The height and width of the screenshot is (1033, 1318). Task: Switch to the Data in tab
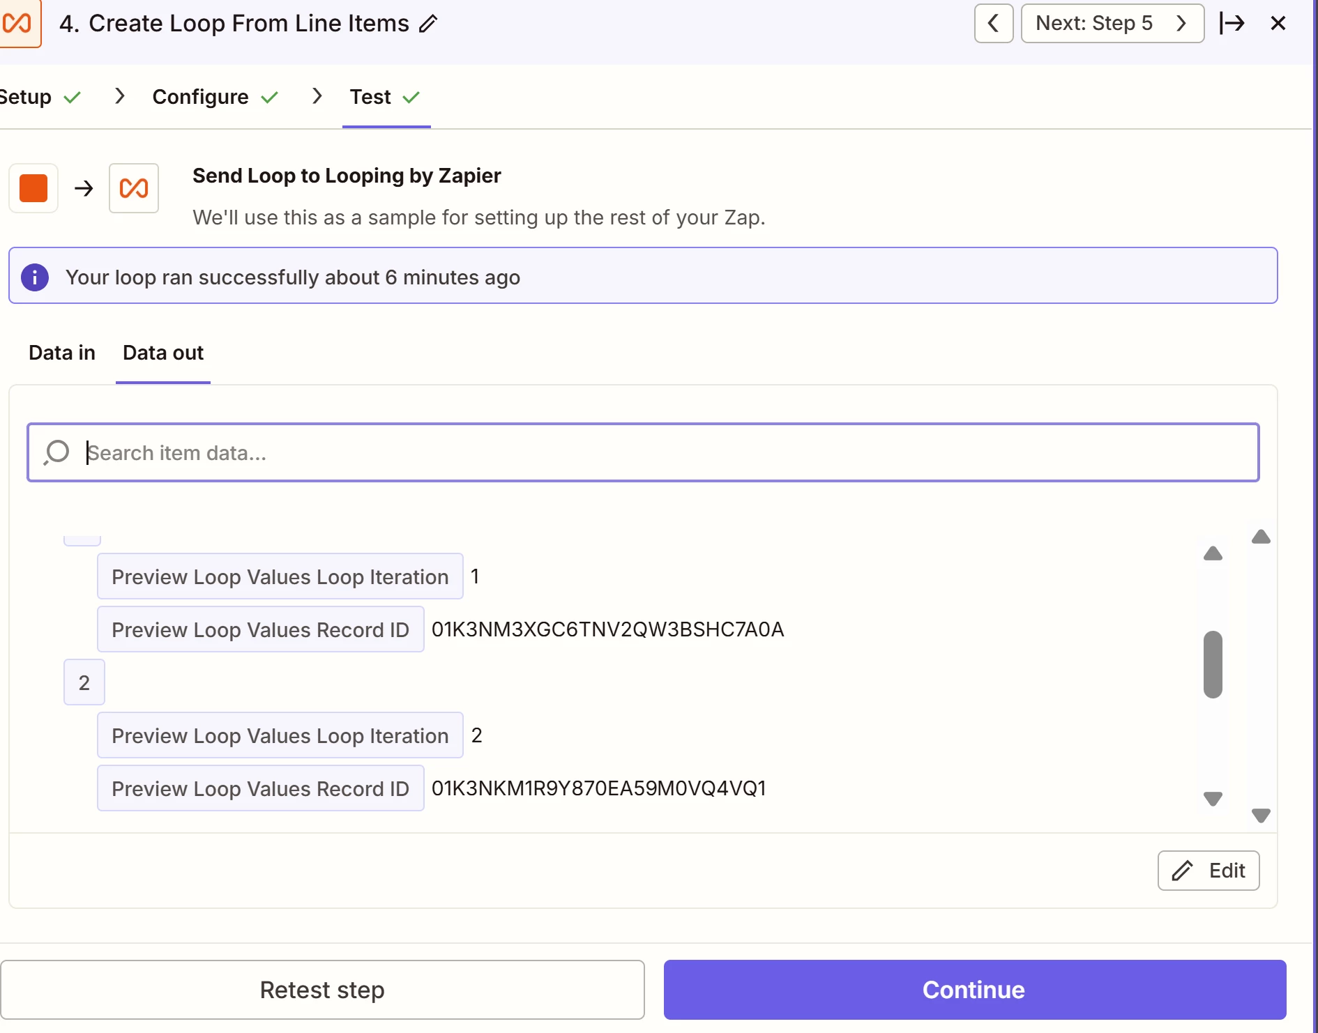62,353
